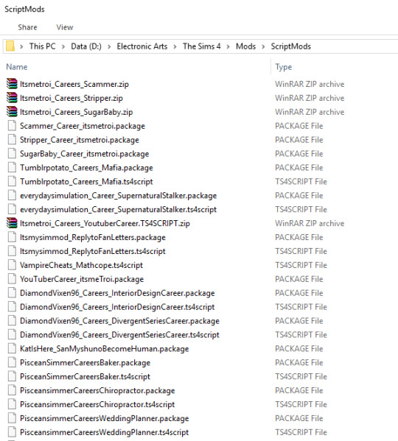Select YouTuberCareer_itsmeTroi.package file name
398x441 pixels.
point(82,279)
